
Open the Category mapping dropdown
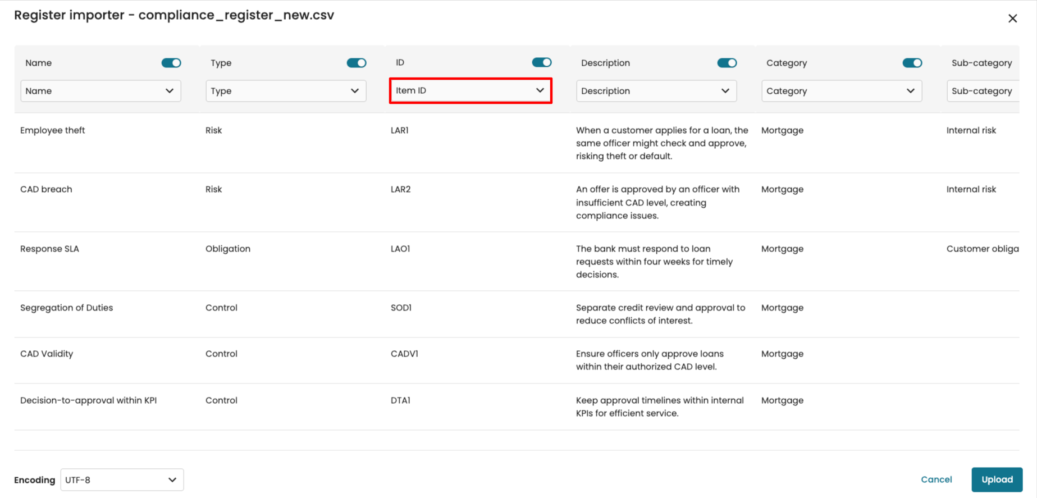tap(841, 91)
